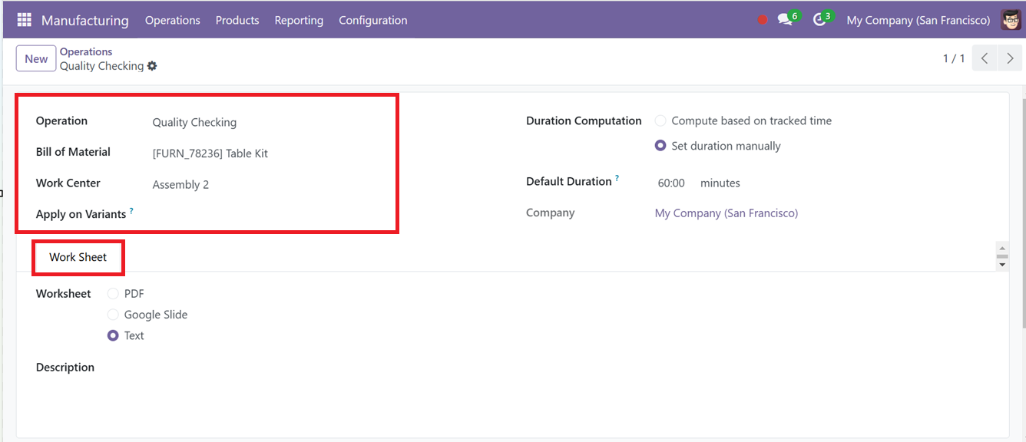
Task: Select Set duration manually option
Action: 660,146
